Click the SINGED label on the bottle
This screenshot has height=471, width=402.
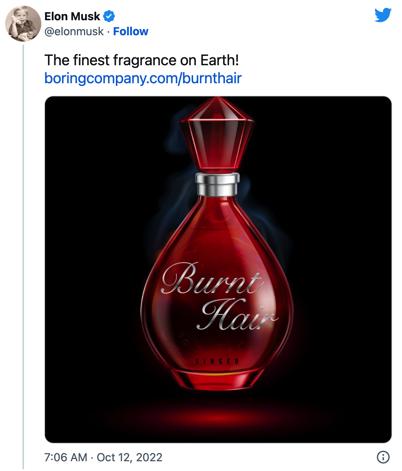(x=217, y=361)
